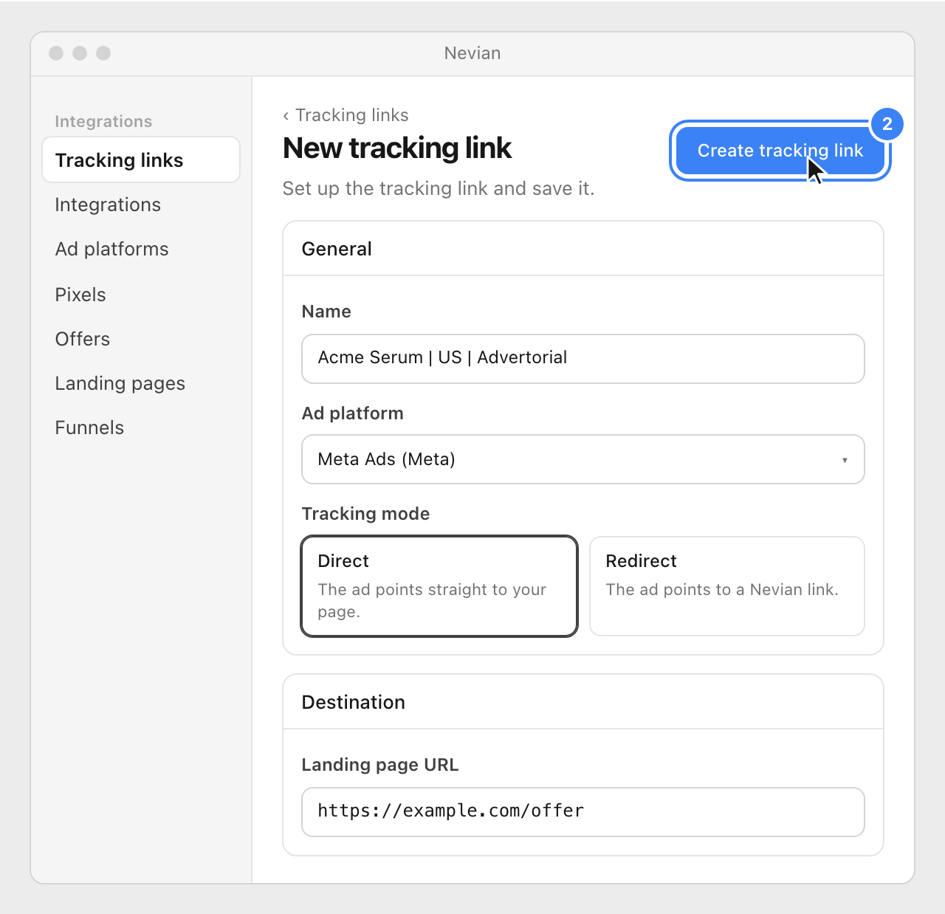Select the Redirect tracking mode

727,586
